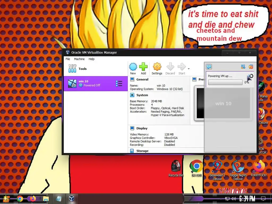The image size is (272, 204).
Task: Click the Storage section header
Action: point(142,151)
